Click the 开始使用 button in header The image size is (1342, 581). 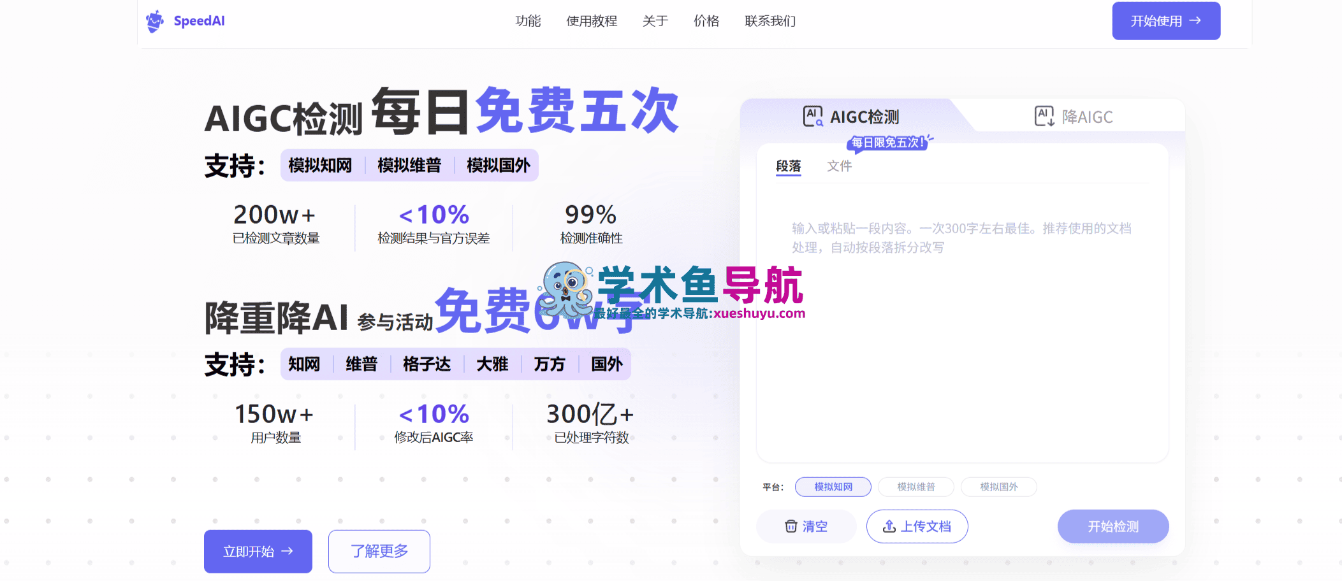[1166, 21]
